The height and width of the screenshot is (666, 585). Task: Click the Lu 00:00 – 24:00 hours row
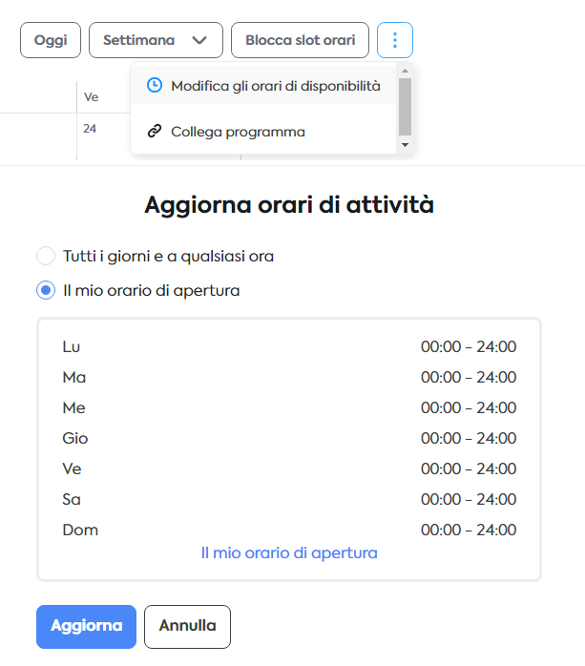pos(289,346)
